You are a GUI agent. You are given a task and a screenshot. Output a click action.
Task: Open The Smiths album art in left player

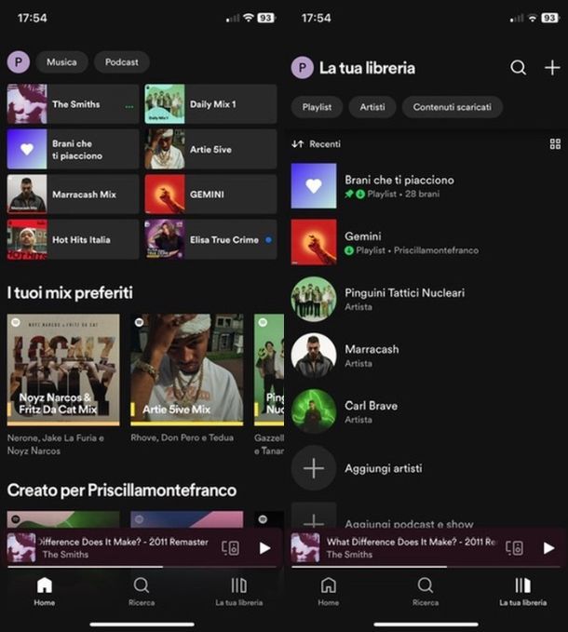pos(21,547)
